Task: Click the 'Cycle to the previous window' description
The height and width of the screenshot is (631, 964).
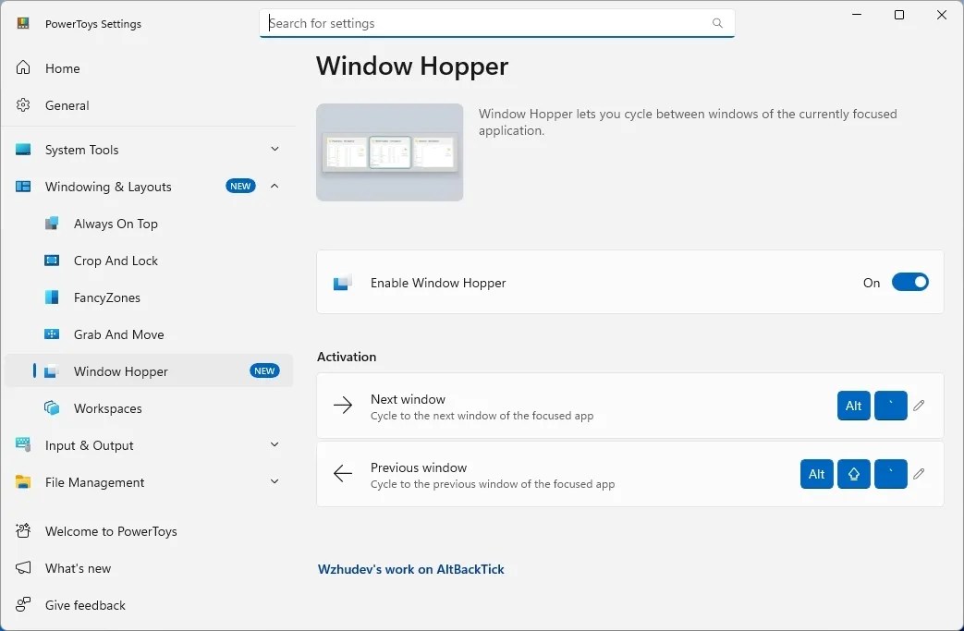Action: click(493, 483)
